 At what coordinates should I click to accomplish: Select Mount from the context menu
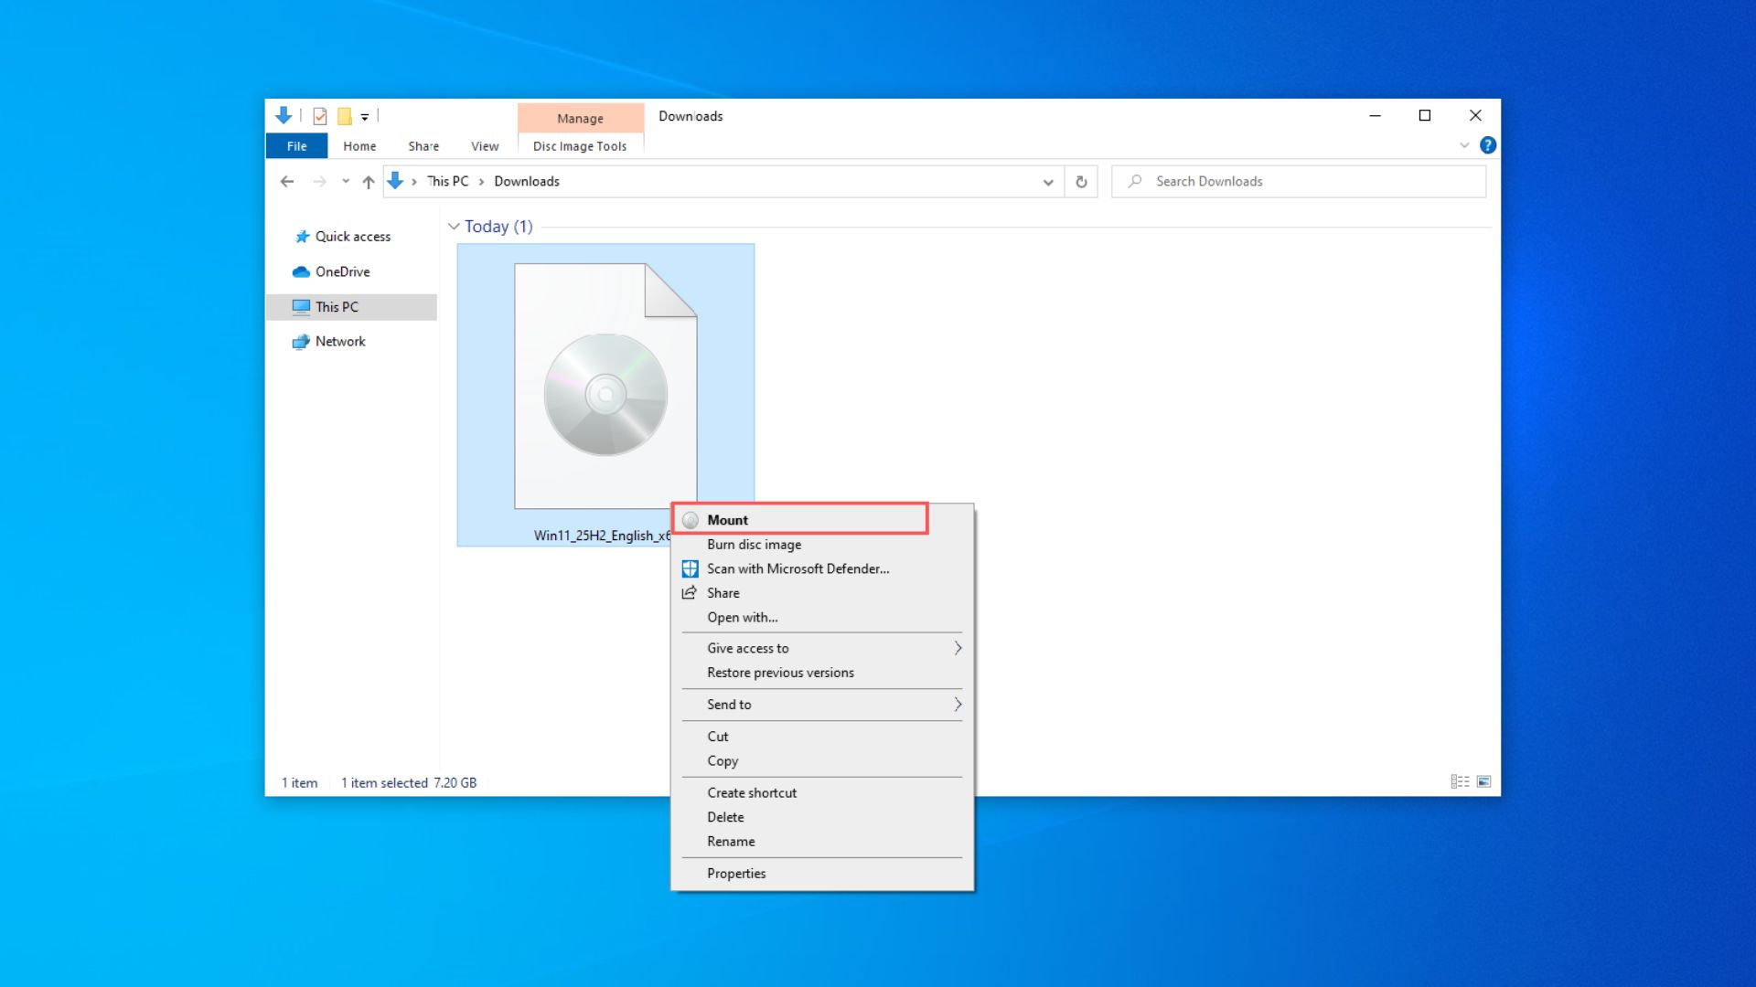(800, 519)
